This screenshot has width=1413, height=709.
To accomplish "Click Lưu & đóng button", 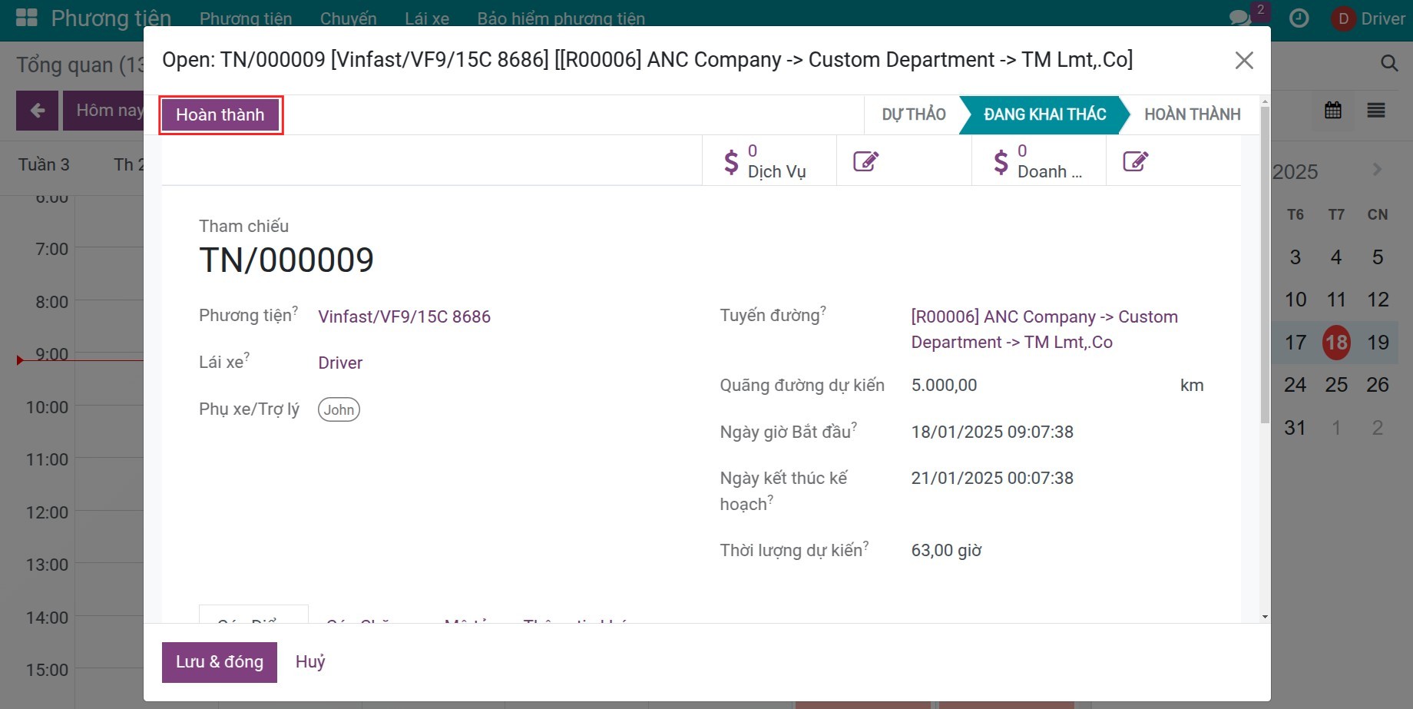I will pos(220,662).
